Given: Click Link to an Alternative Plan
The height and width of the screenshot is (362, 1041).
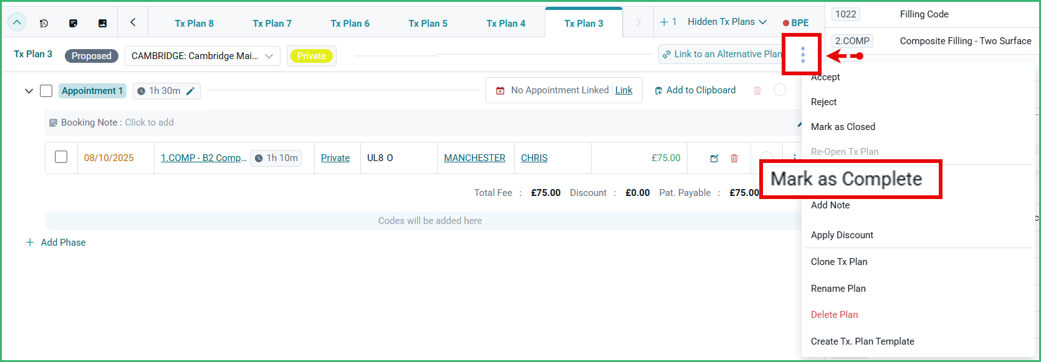Looking at the screenshot, I should 721,54.
